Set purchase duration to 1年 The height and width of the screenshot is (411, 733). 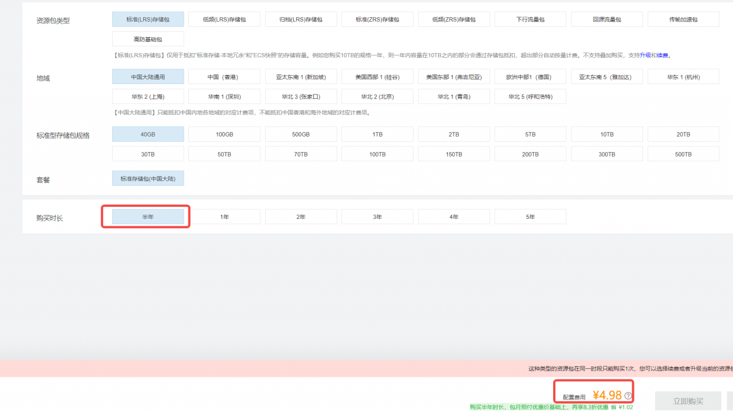[224, 217]
